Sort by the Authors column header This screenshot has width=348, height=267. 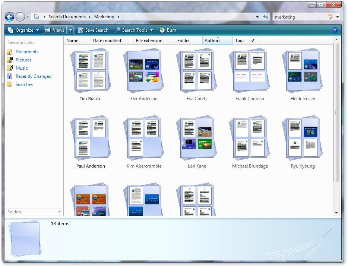pyautogui.click(x=212, y=41)
